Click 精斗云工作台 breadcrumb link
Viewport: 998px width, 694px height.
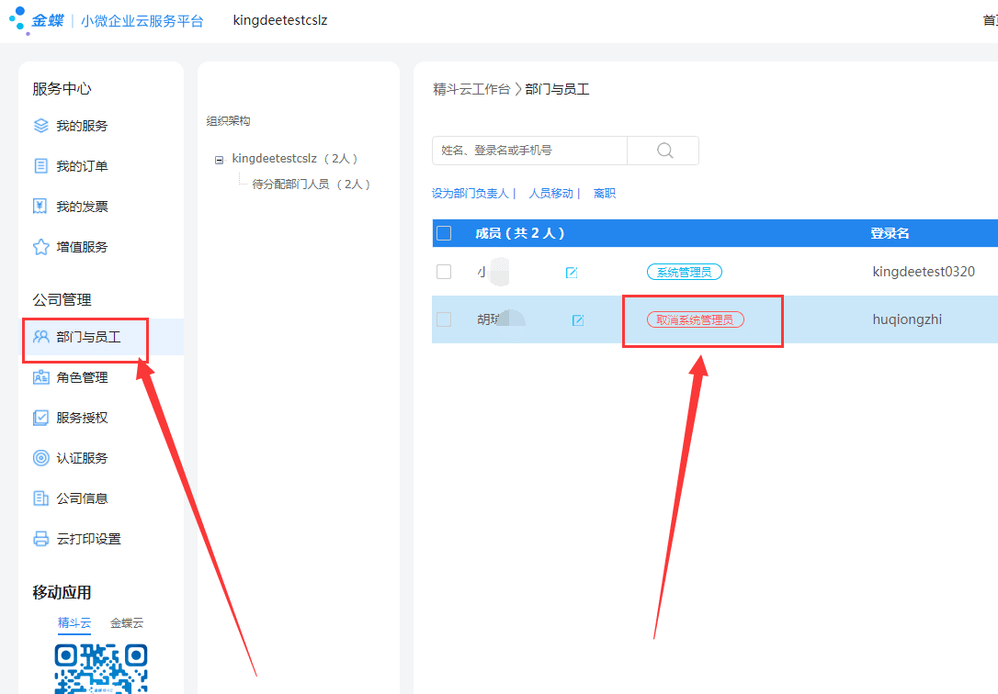[471, 89]
